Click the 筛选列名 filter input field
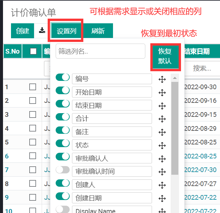 coord(100,51)
